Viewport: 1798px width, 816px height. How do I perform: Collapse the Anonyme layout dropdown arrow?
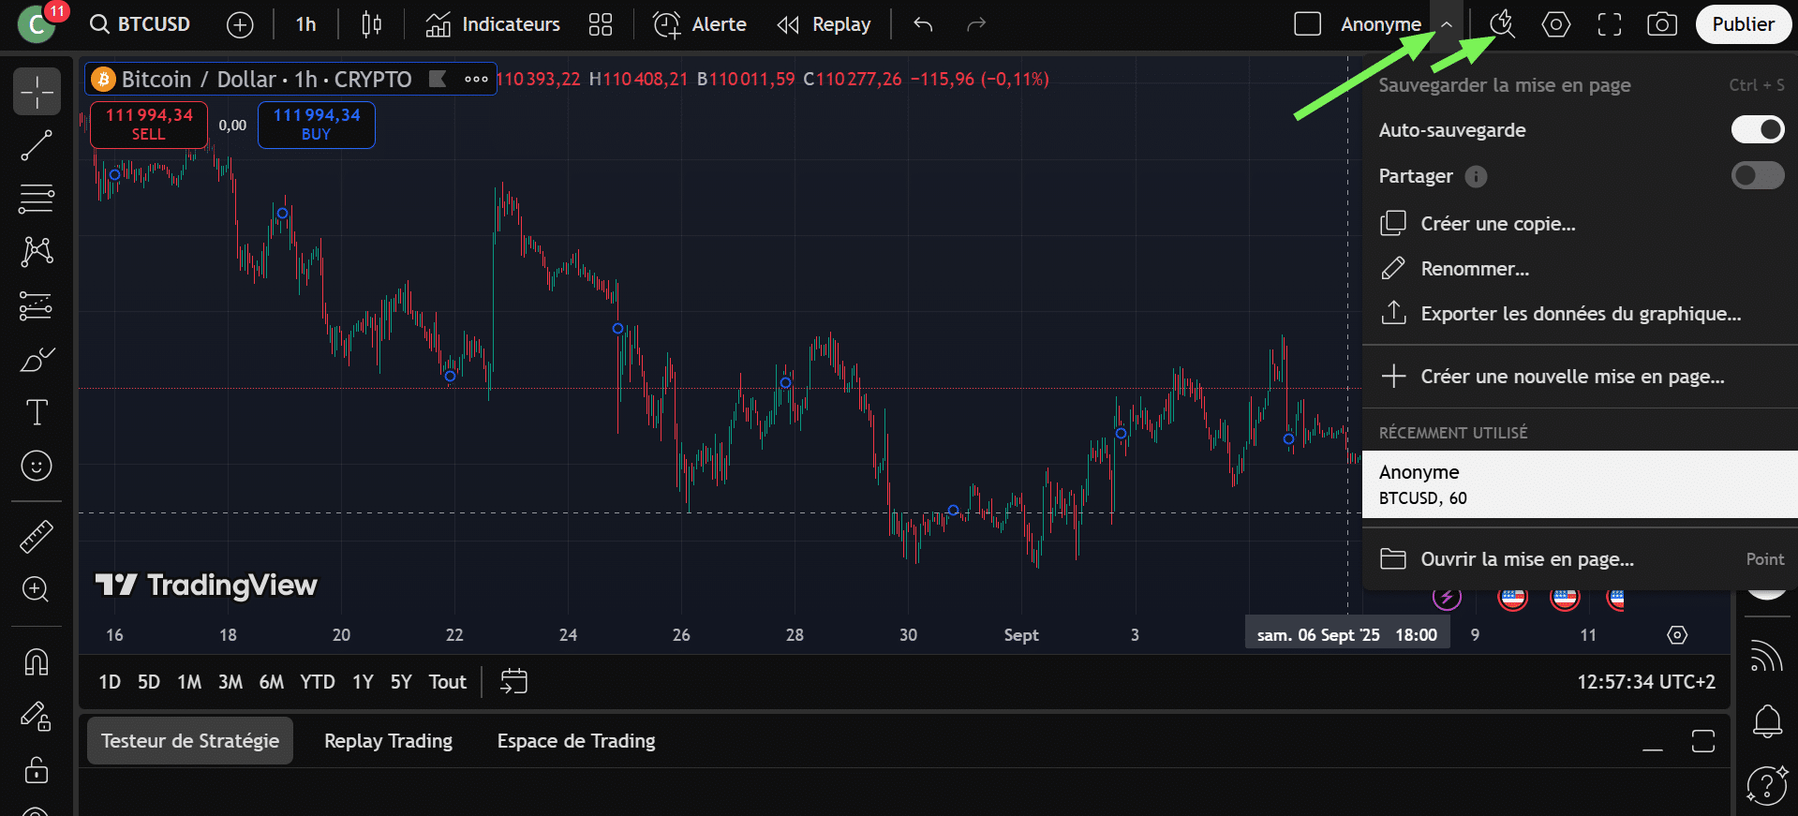[x=1447, y=24]
